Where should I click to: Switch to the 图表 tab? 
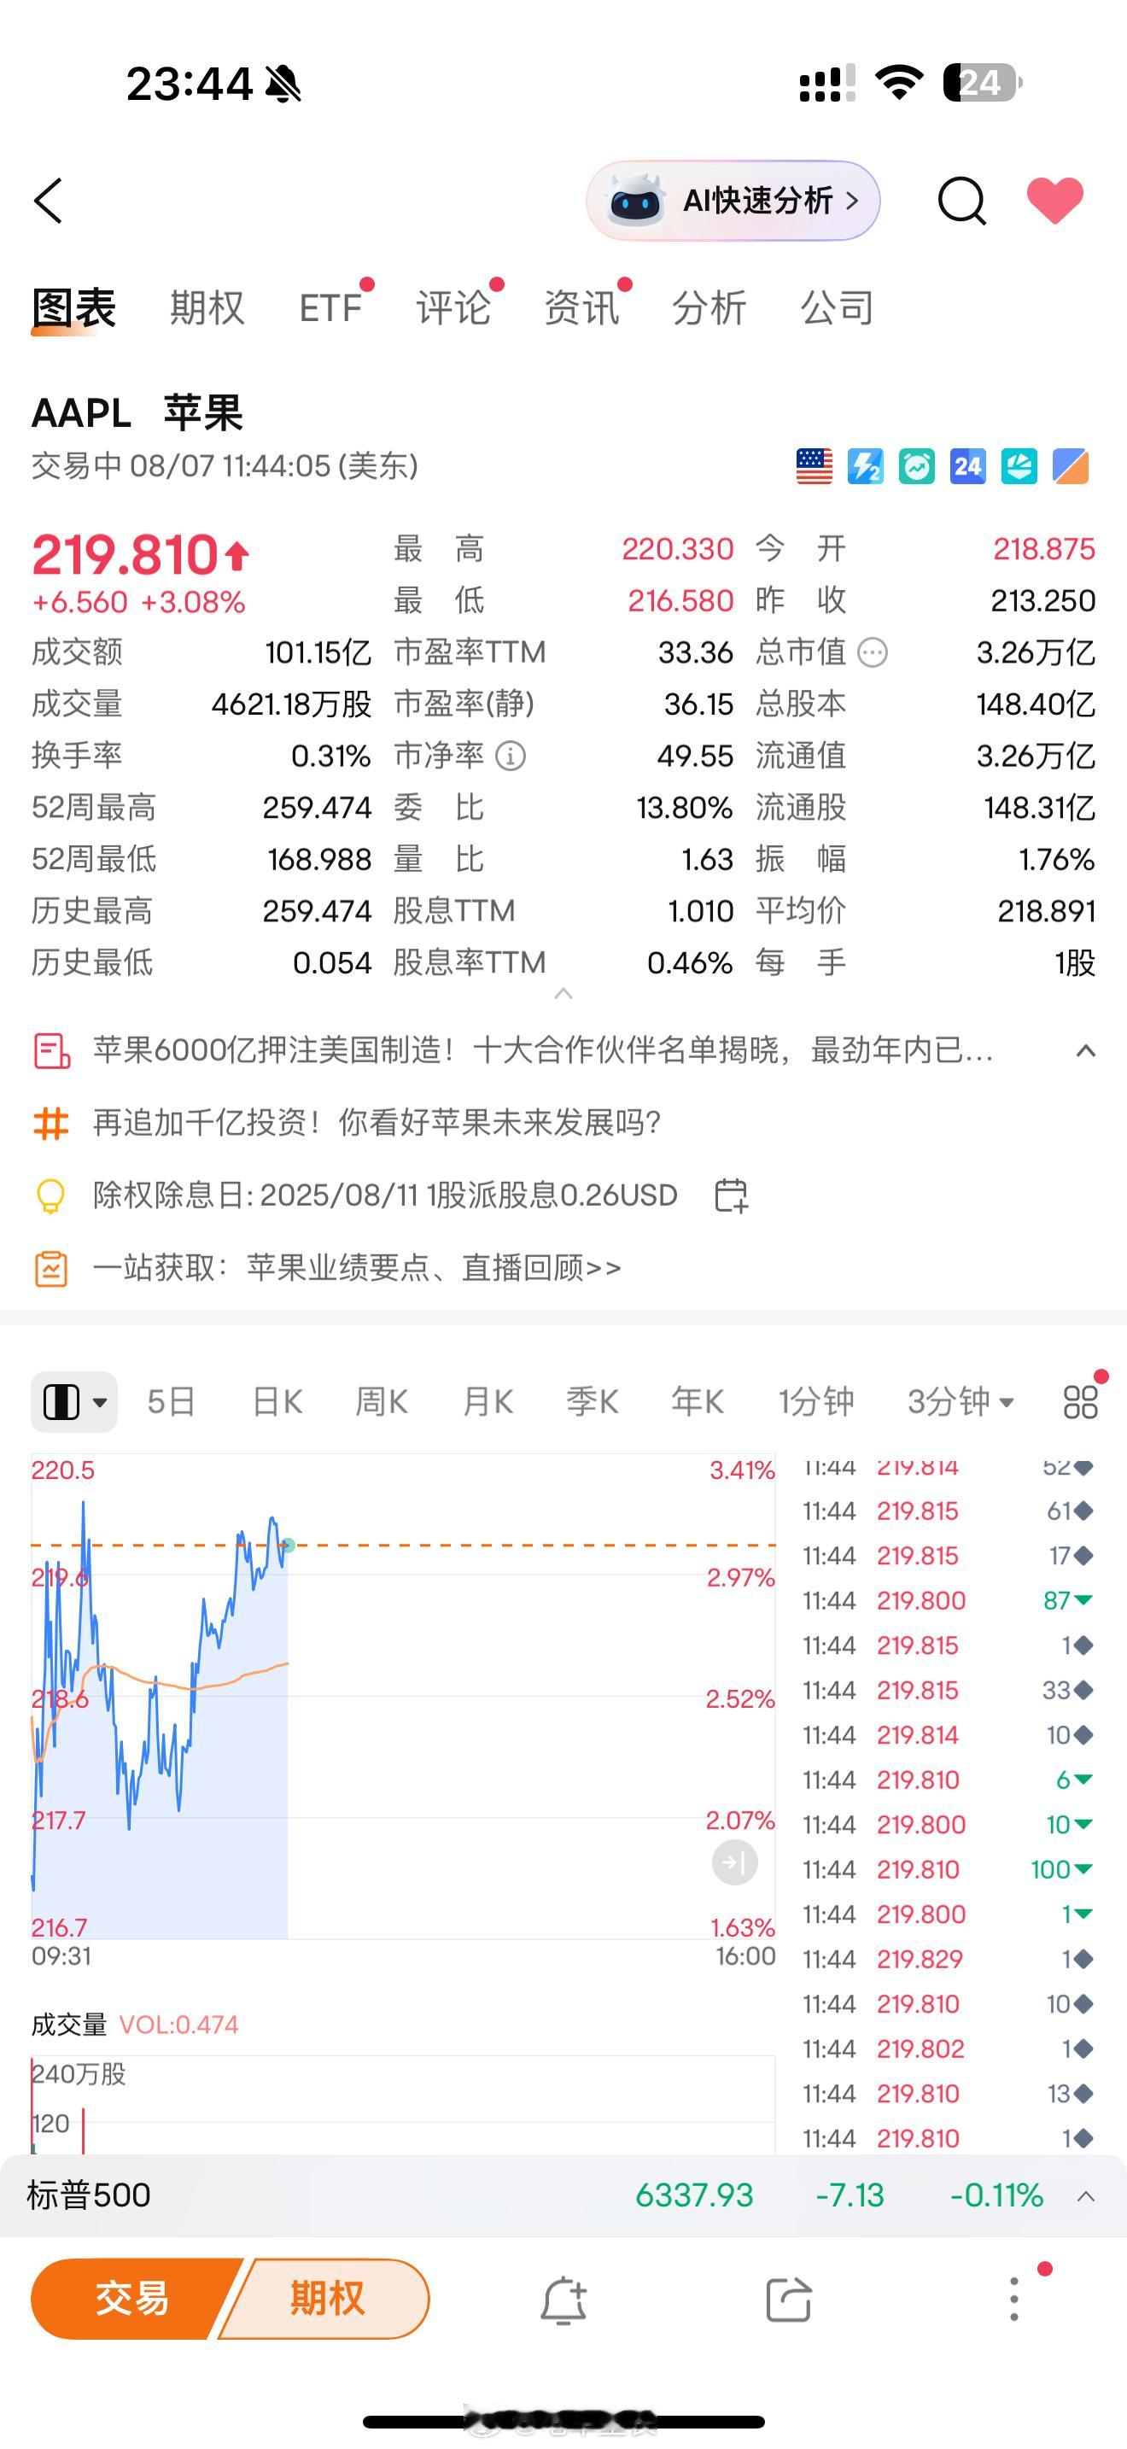click(x=74, y=308)
